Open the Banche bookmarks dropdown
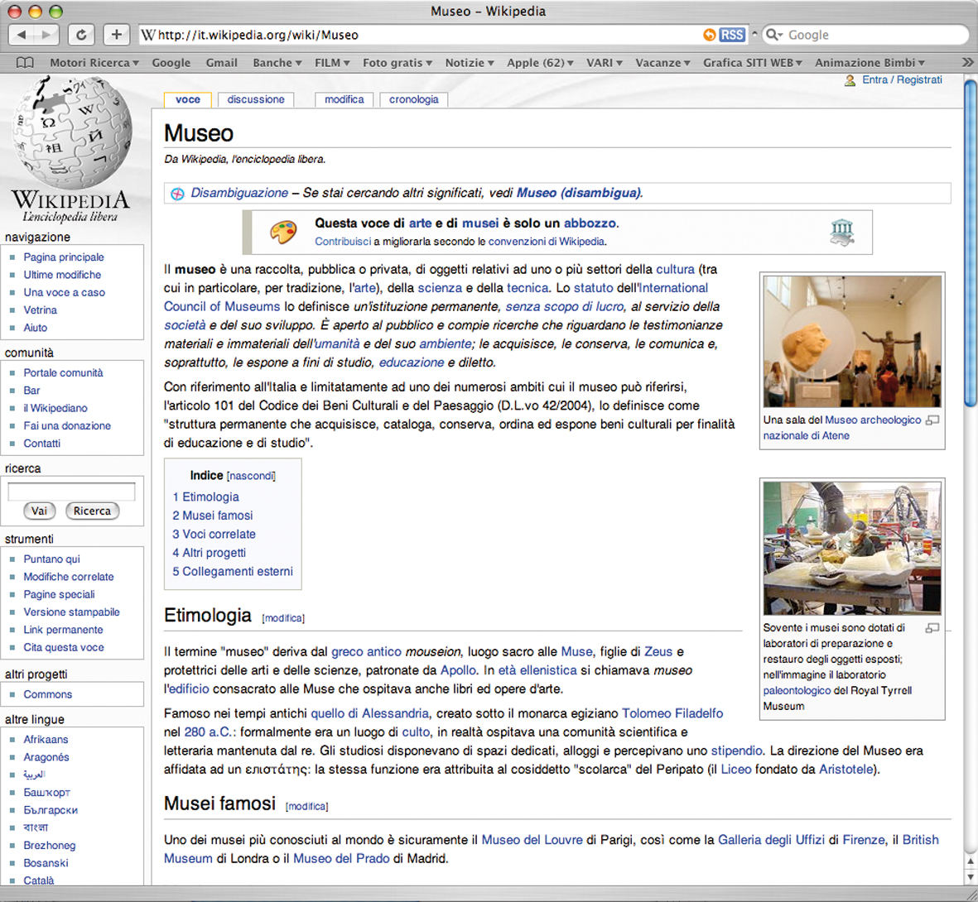Viewport: 978px width, 902px height. point(277,63)
